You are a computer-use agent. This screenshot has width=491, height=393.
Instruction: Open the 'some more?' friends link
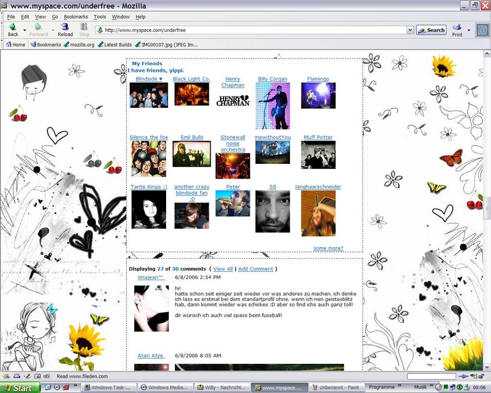pyautogui.click(x=328, y=248)
